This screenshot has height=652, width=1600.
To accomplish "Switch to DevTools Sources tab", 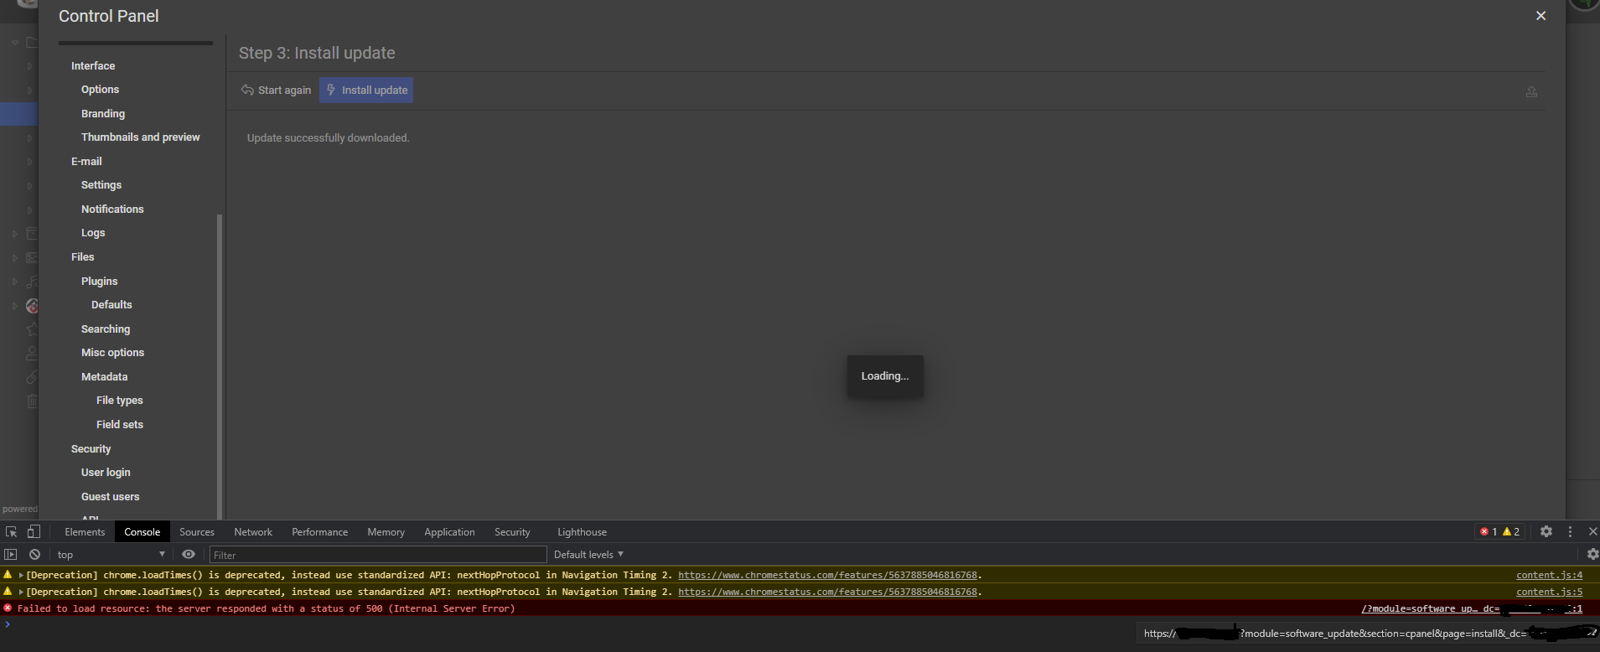I will [197, 532].
